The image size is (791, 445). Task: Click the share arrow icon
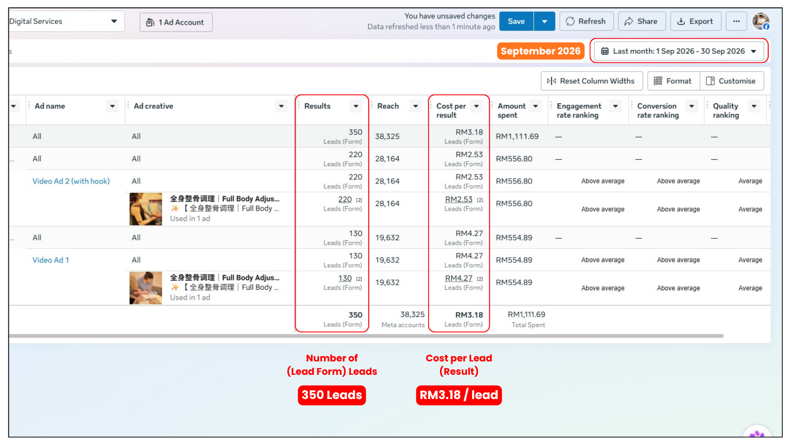pyautogui.click(x=629, y=21)
